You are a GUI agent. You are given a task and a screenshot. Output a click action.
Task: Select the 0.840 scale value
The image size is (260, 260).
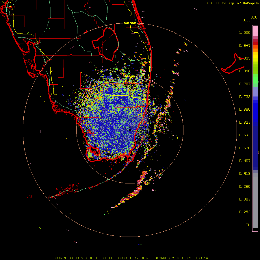(245, 71)
